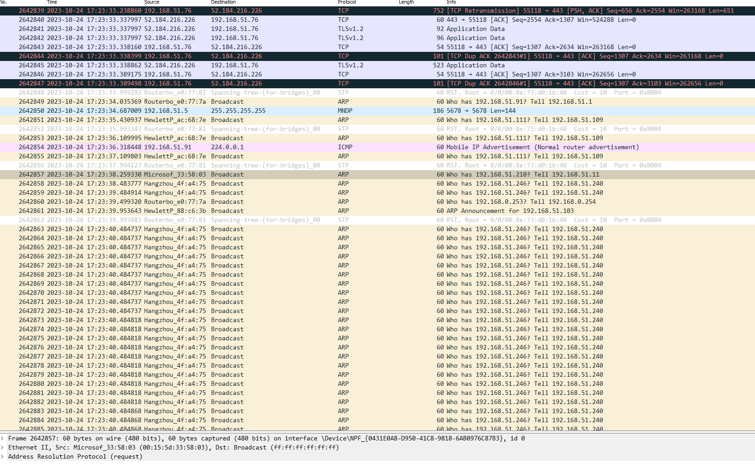
Task: Select the ICMP Mobile IP Advertisement packet
Action: point(182,147)
